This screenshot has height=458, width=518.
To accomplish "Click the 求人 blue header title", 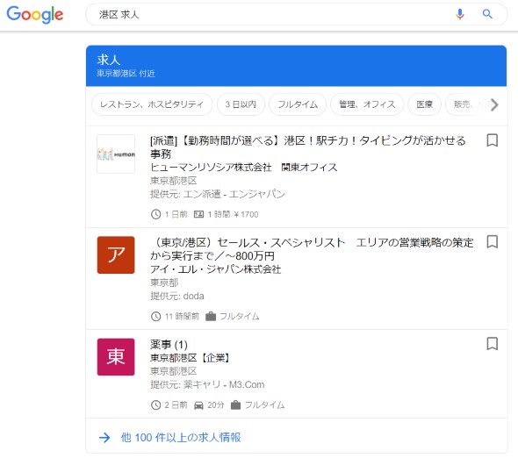I will click(x=109, y=60).
